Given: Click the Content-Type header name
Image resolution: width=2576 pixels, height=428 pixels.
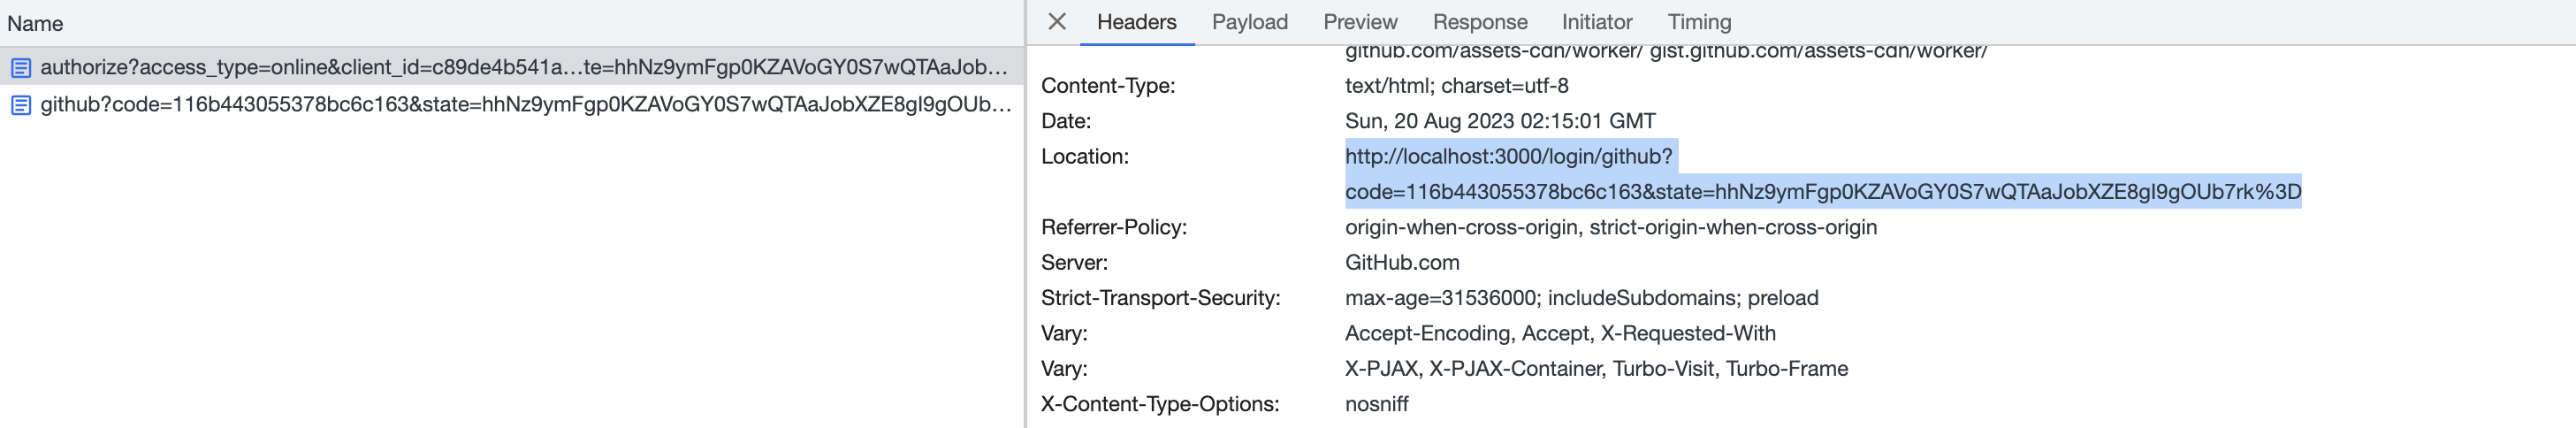Looking at the screenshot, I should [x=1107, y=86].
